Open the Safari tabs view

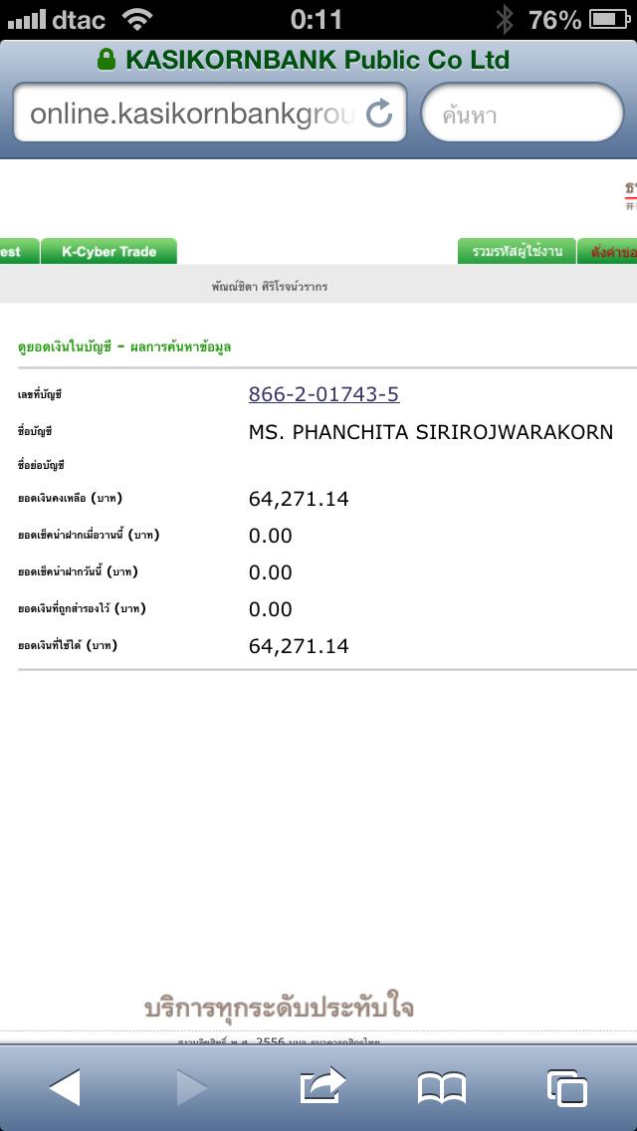pyautogui.click(x=567, y=1088)
